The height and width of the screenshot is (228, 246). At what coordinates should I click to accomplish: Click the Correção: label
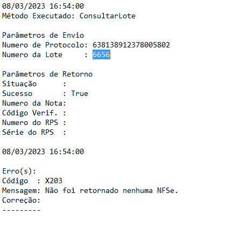pyautogui.click(x=21, y=200)
